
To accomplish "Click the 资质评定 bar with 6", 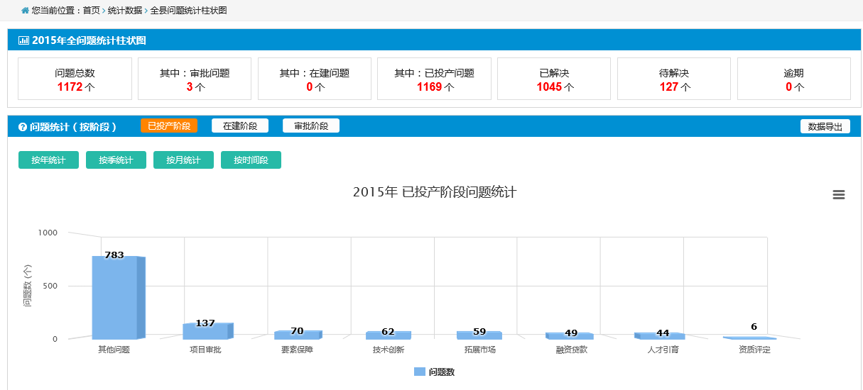I will tap(750, 338).
